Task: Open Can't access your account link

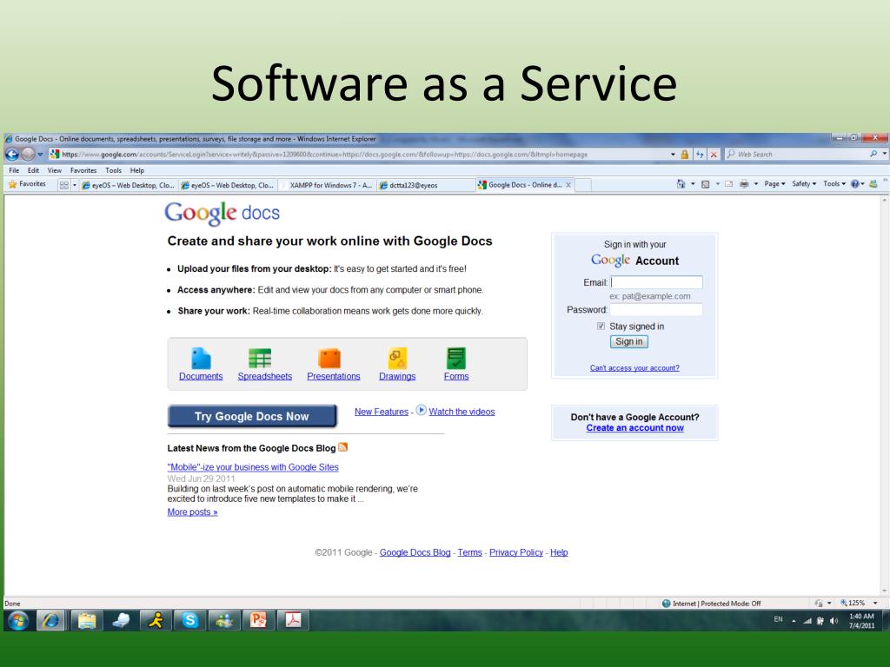Action: (x=634, y=368)
